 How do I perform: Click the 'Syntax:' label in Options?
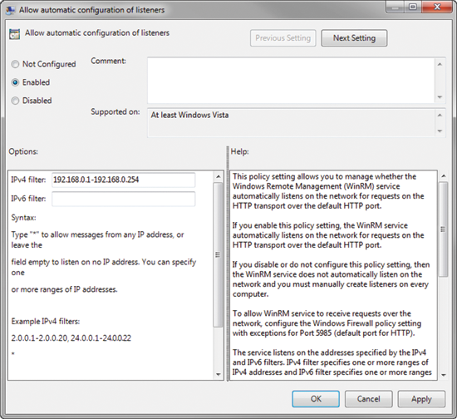tap(23, 218)
